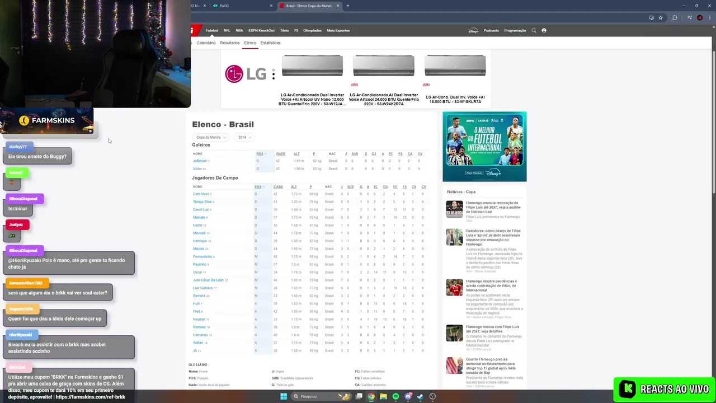Open a new browser tab
Viewport: 716px width, 403px height.
click(347, 6)
